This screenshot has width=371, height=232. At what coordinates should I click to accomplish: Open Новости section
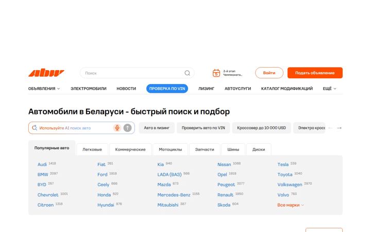click(x=126, y=89)
